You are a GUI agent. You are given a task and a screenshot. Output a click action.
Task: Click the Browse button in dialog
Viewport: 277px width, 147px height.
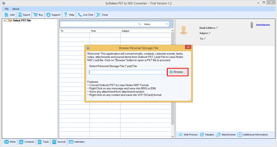[177, 72]
